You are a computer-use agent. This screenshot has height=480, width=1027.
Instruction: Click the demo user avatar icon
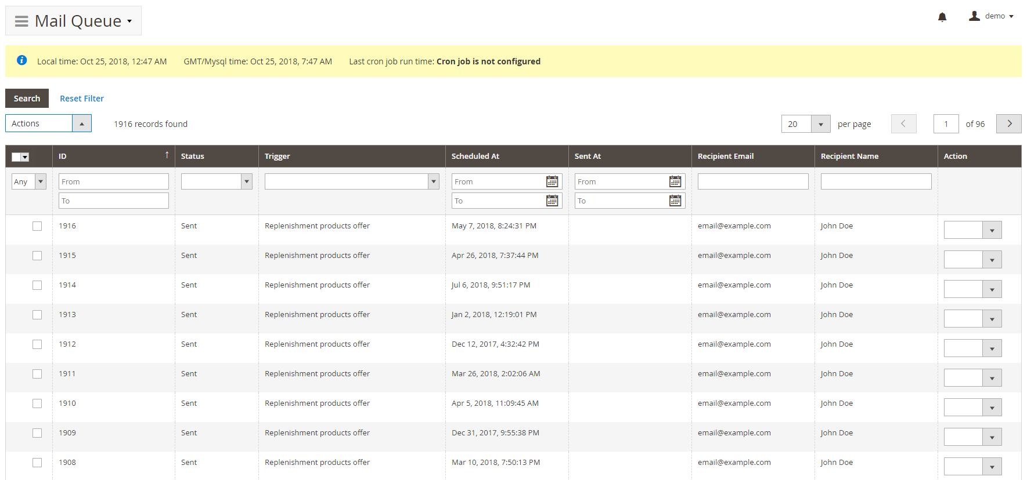click(974, 16)
